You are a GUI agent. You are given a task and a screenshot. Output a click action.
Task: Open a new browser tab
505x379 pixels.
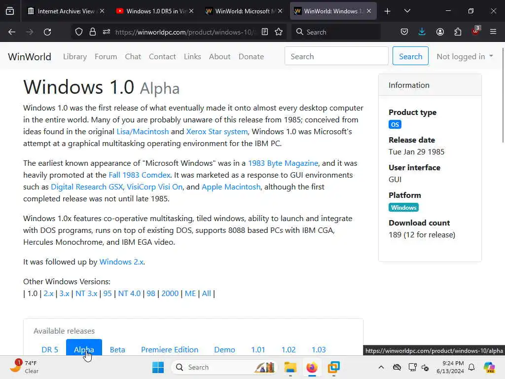click(388, 11)
